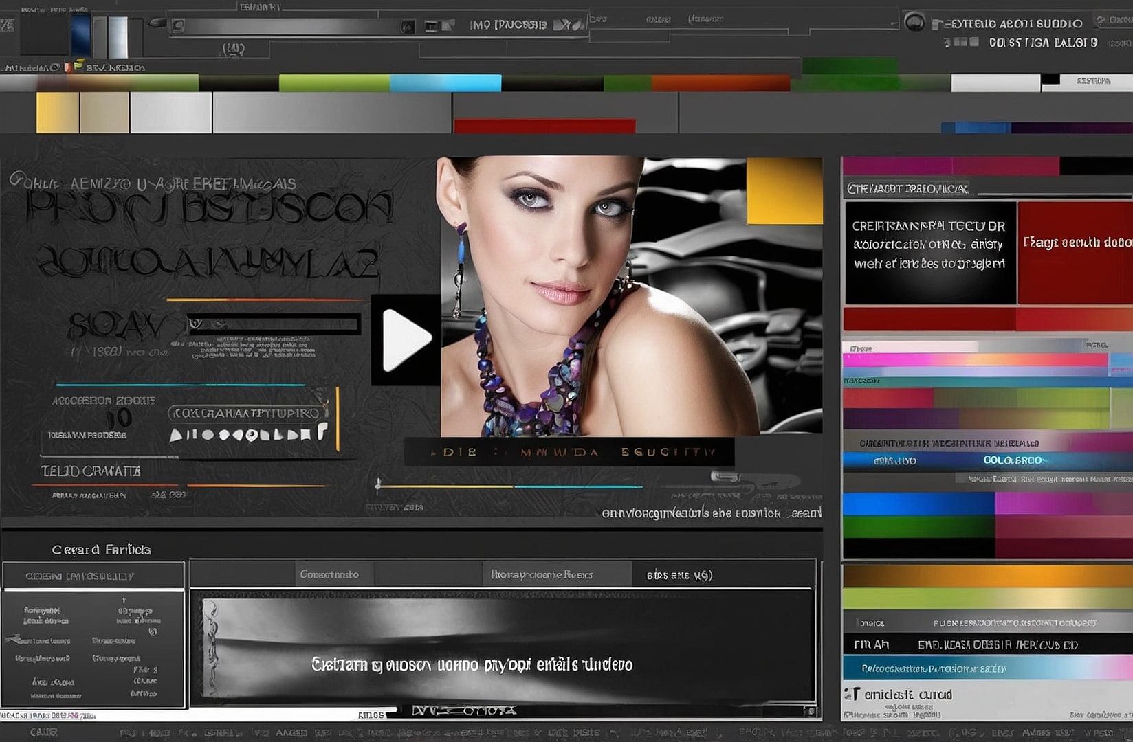The width and height of the screenshot is (1133, 742).
Task: Pick the yellow square over the portrait corner
Action: coord(784,190)
